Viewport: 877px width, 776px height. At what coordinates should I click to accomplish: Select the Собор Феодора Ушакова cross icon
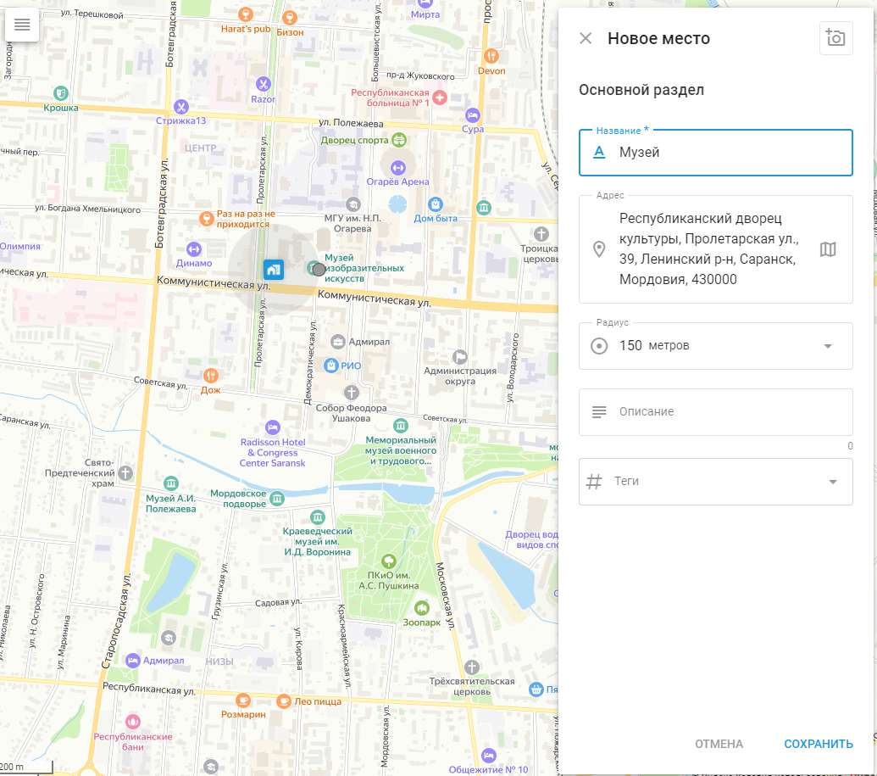(x=352, y=393)
